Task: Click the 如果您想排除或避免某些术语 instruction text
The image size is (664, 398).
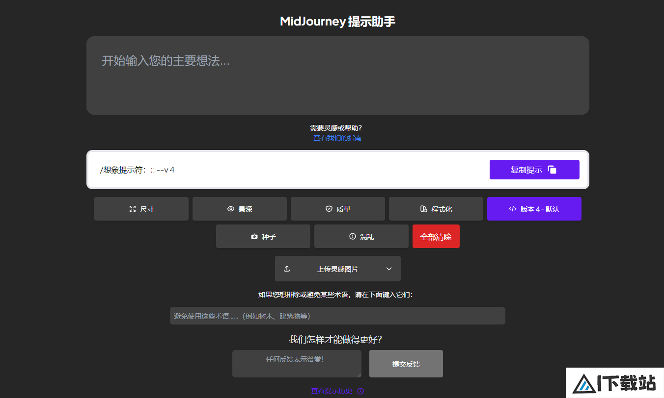Action: (336, 295)
